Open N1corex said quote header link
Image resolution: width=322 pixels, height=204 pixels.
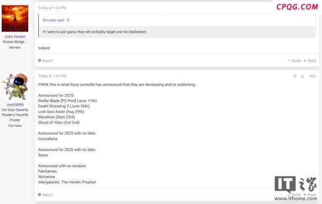pos(54,20)
